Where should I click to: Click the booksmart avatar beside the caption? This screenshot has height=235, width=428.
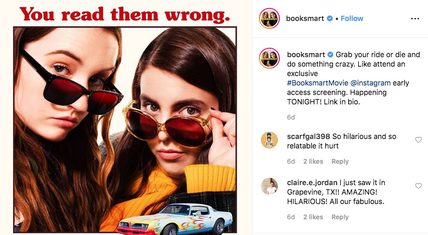(x=269, y=58)
